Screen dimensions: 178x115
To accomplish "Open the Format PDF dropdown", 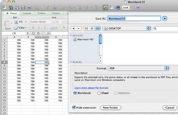I will click(x=138, y=68).
